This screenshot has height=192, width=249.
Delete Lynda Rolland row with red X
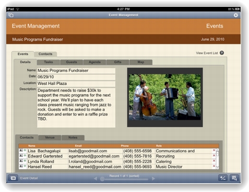[214, 161]
